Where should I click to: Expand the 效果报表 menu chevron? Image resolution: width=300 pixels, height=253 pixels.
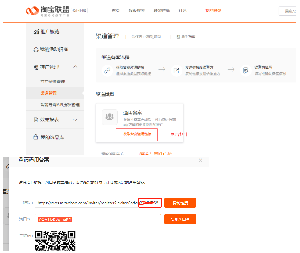(x=75, y=120)
